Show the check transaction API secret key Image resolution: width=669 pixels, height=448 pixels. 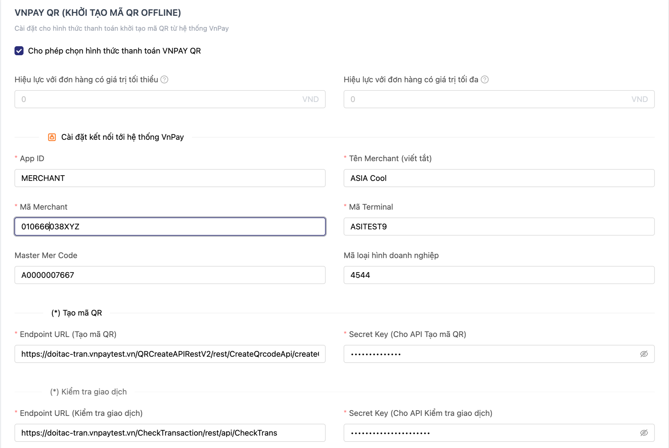coord(644,433)
